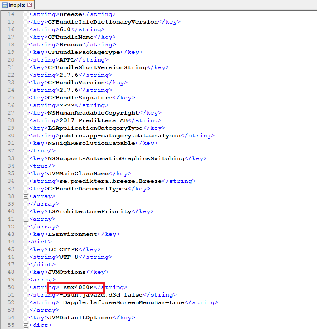Click line number 14 in the gutter
Screen dimensions: 317x329
click(11, 14)
